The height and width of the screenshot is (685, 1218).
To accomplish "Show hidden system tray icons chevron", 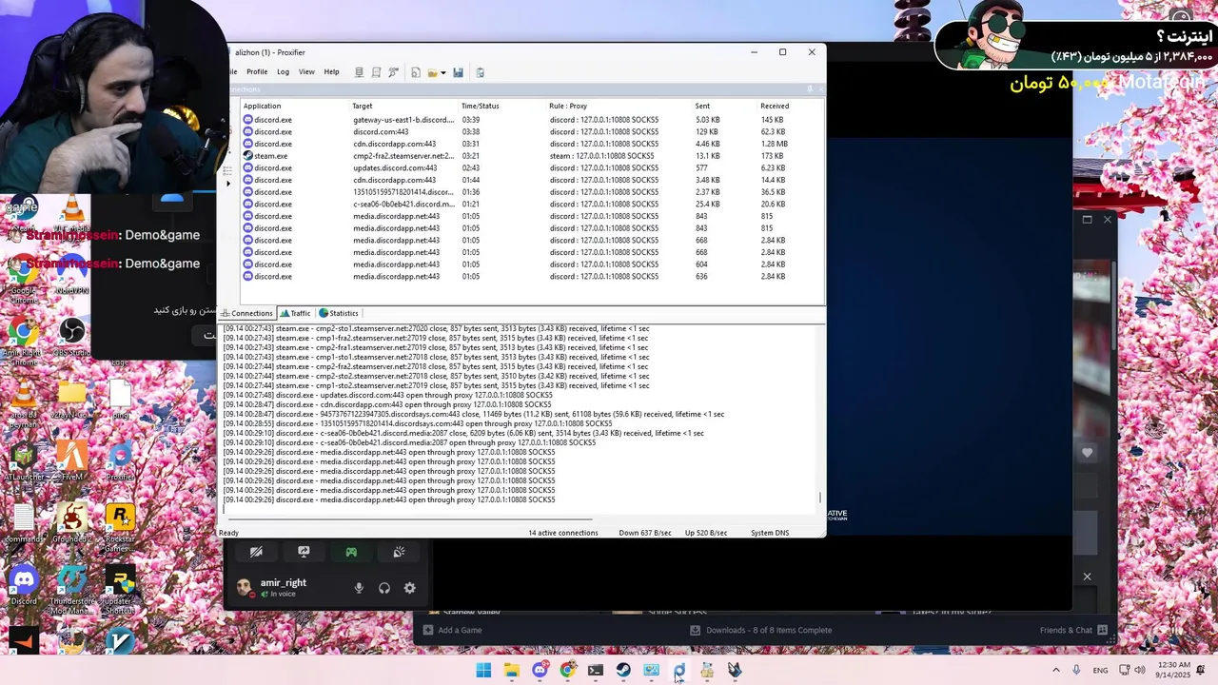I will (1055, 670).
